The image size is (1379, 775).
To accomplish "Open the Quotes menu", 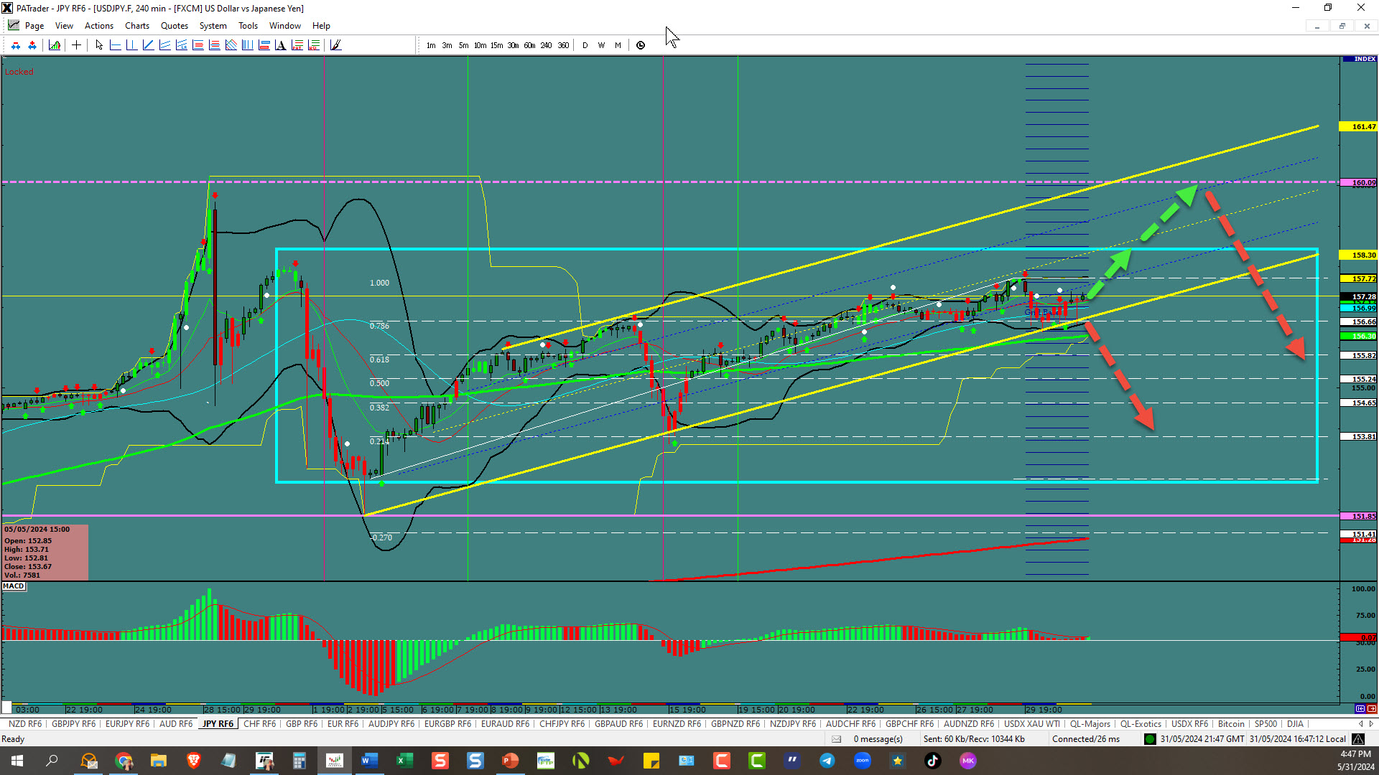I will [174, 26].
